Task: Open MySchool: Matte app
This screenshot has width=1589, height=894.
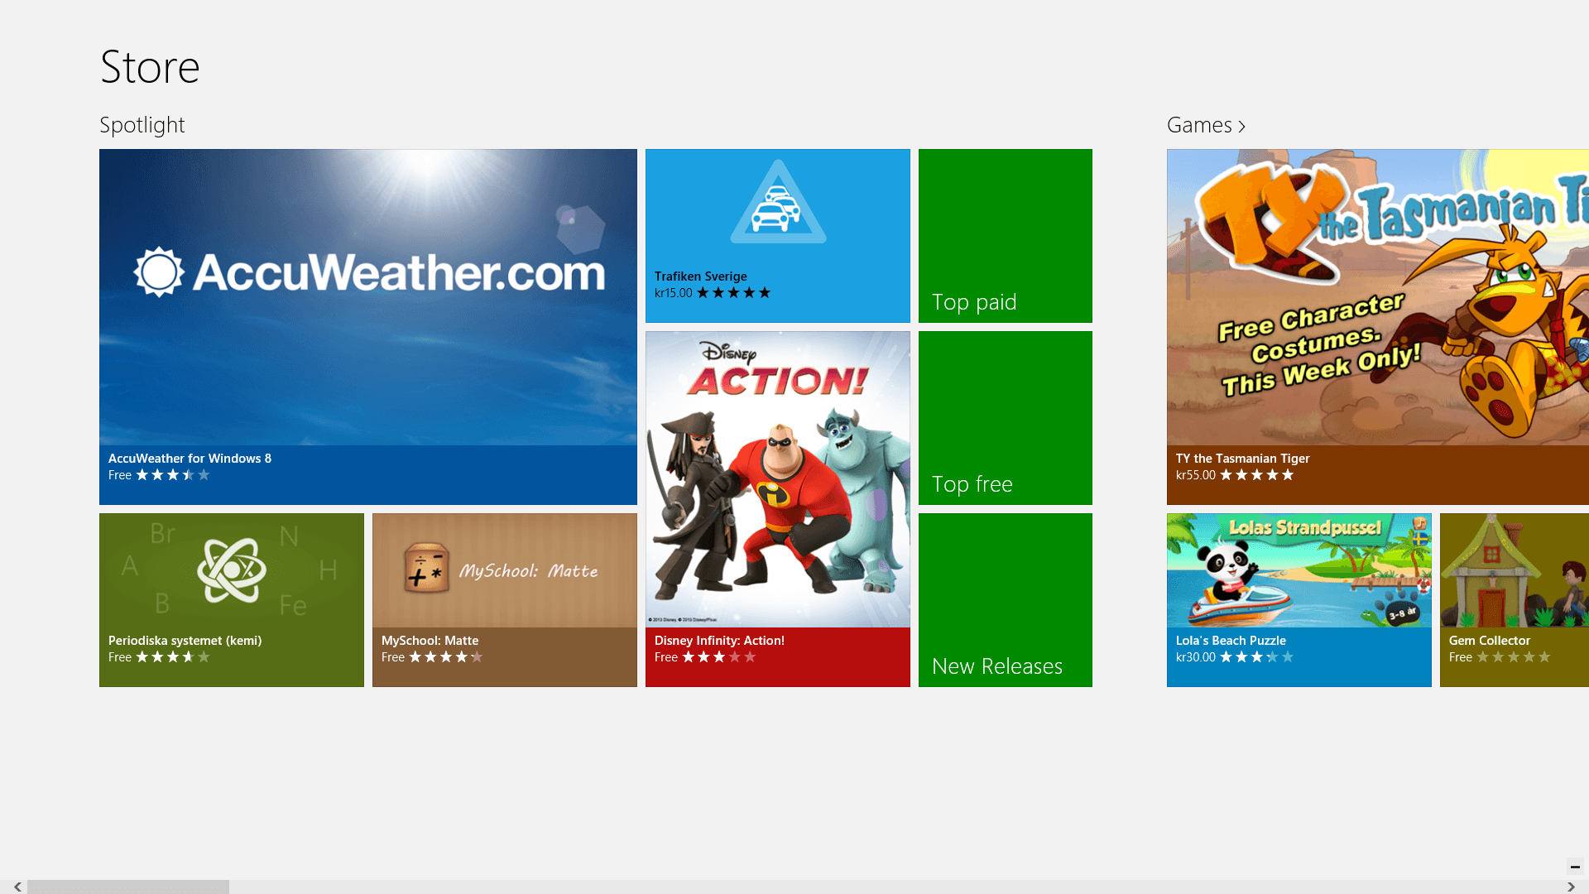Action: click(504, 599)
